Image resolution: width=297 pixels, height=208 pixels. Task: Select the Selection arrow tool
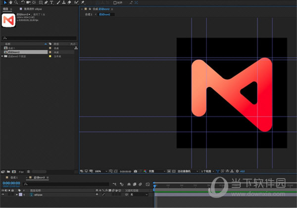5,2
